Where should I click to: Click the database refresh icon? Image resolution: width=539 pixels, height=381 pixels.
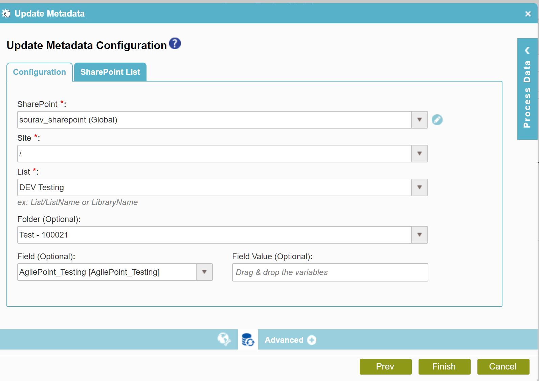click(x=248, y=340)
